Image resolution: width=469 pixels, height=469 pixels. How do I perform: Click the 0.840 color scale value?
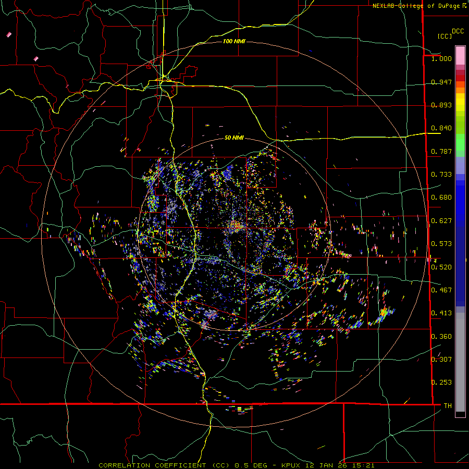pyautogui.click(x=441, y=128)
